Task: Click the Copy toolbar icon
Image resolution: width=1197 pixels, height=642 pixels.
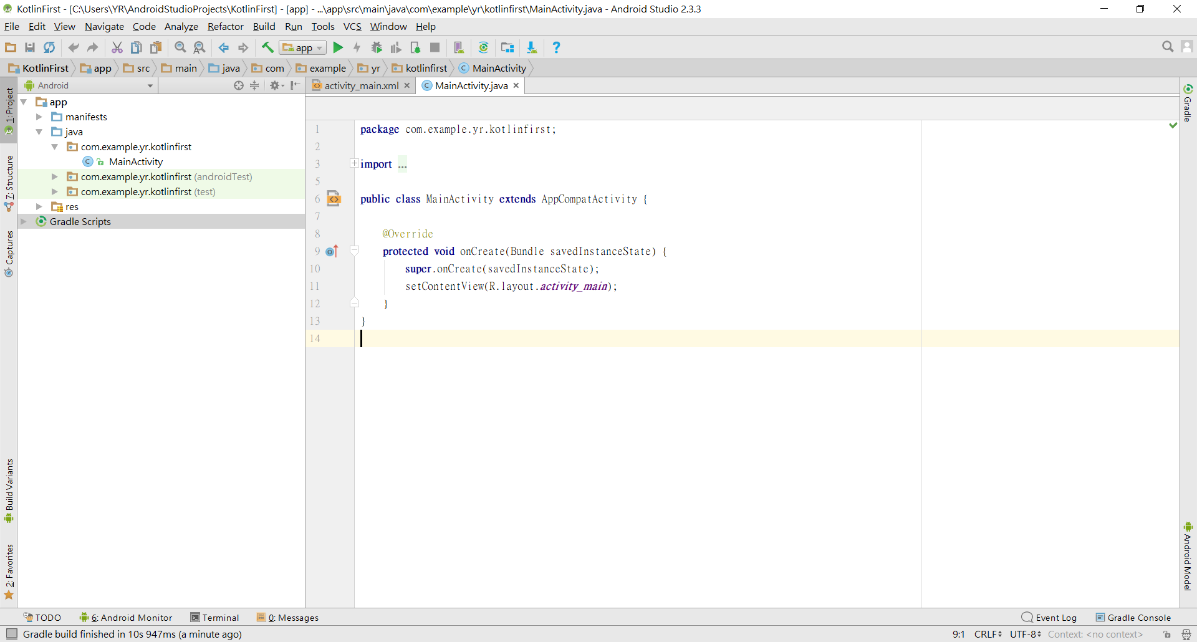Action: [x=137, y=47]
